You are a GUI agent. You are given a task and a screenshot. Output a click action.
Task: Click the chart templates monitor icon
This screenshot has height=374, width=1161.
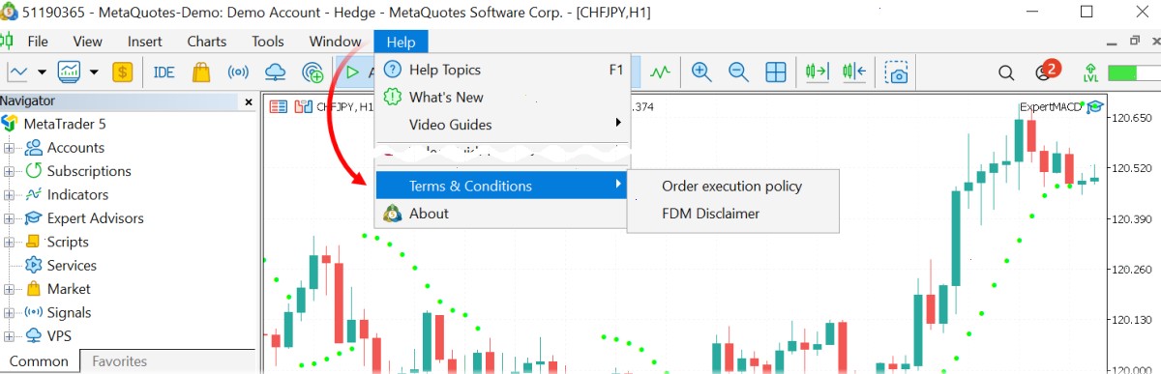(x=70, y=72)
